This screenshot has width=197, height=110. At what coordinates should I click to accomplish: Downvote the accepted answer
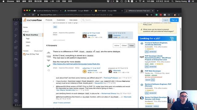(49, 61)
